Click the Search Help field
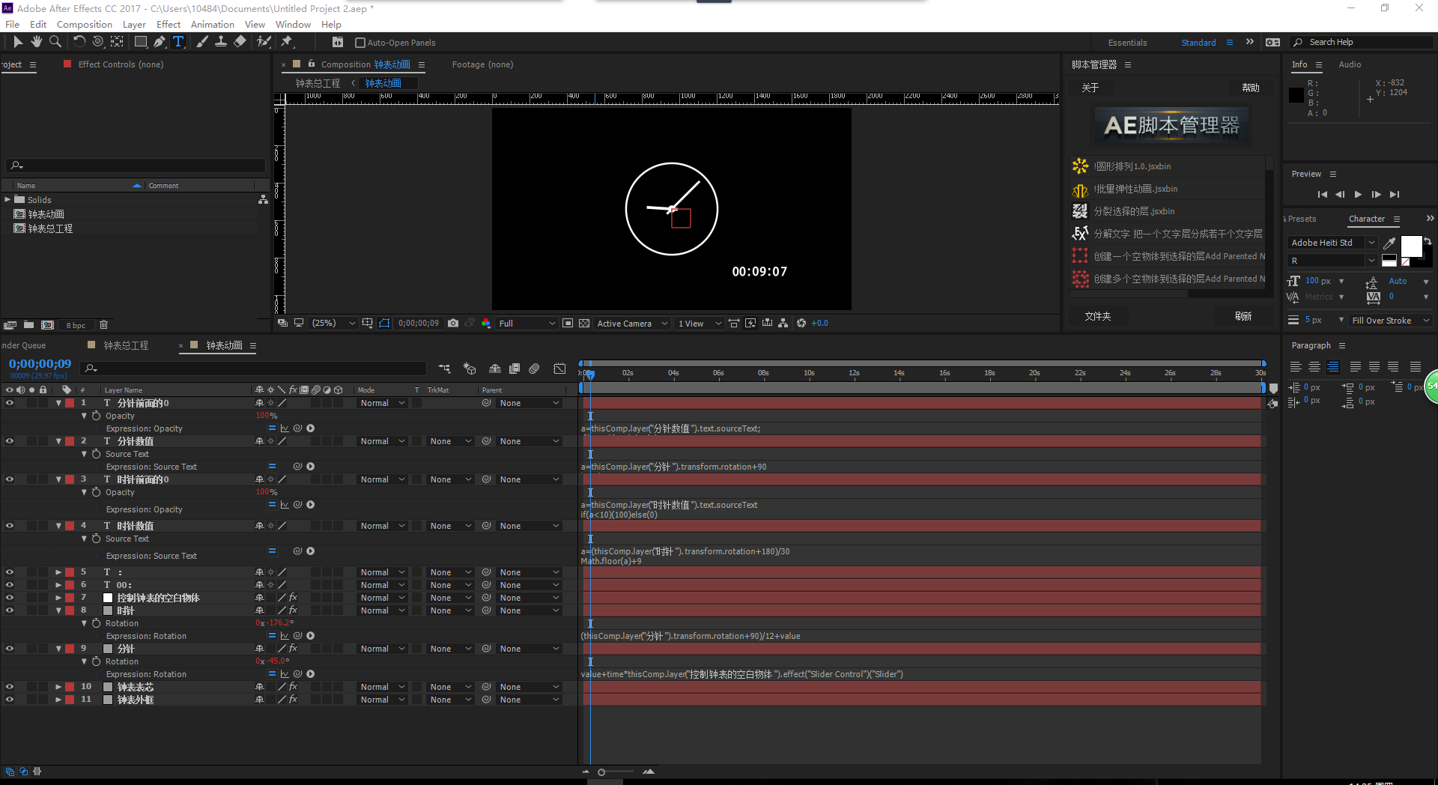Image resolution: width=1438 pixels, height=785 pixels. click(1363, 43)
